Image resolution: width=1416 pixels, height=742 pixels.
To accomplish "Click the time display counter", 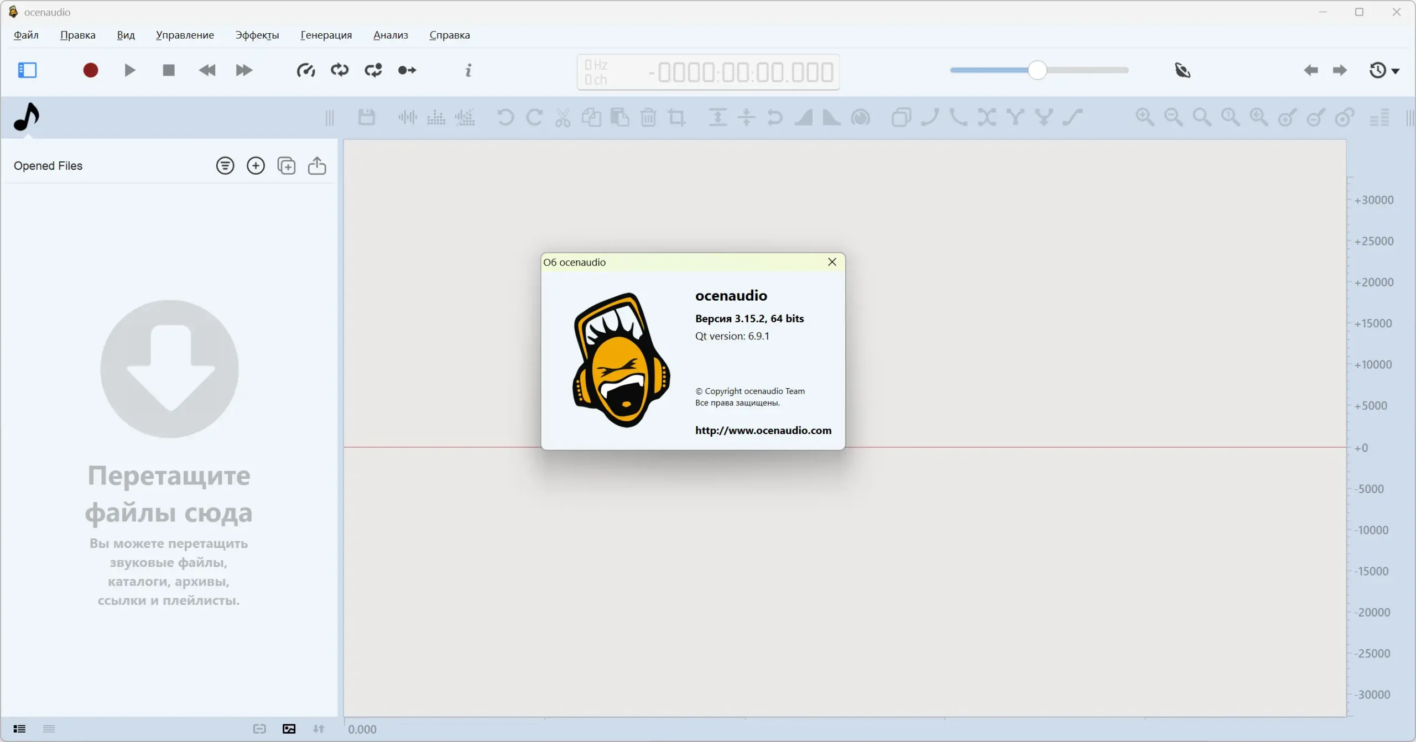I will coord(745,72).
